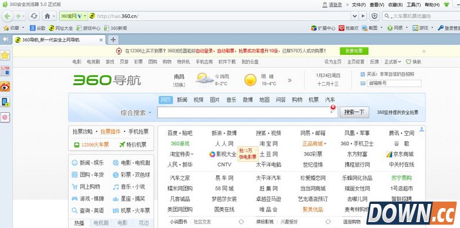
Task: Click the 截图 screenshot toolbar button
Action: pyautogui.click(x=370, y=28)
